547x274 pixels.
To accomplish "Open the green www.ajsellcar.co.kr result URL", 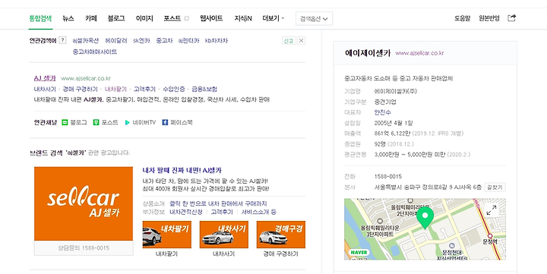I will point(86,78).
